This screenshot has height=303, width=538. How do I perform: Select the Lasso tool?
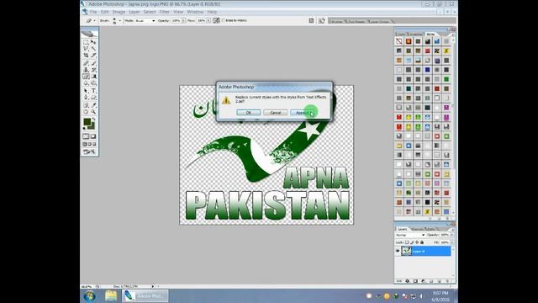pos(86,49)
